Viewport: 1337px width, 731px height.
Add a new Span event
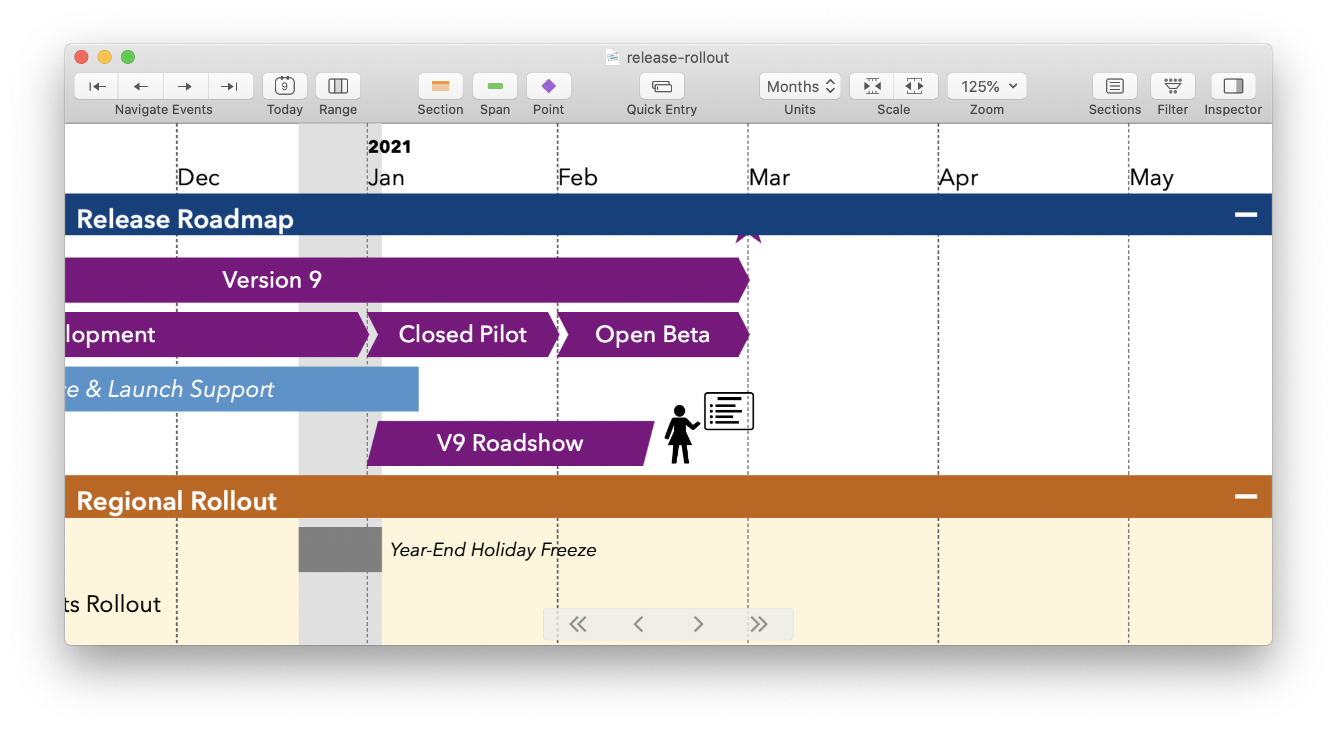point(495,86)
